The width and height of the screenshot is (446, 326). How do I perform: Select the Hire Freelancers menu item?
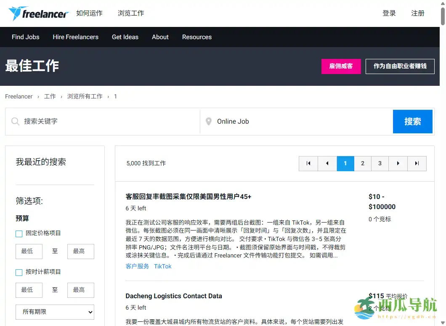pos(75,37)
